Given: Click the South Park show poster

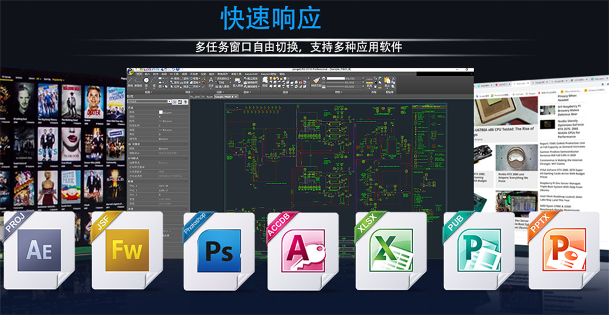Looking at the screenshot, I should [x=71, y=187].
